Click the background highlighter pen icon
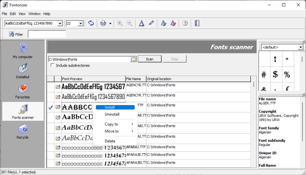Viewport: 306px width, 175px height. [x=151, y=23]
